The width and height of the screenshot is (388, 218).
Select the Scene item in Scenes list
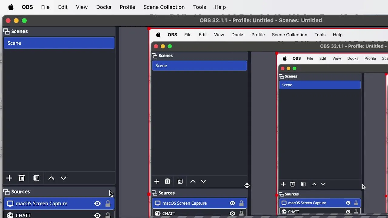coord(59,43)
